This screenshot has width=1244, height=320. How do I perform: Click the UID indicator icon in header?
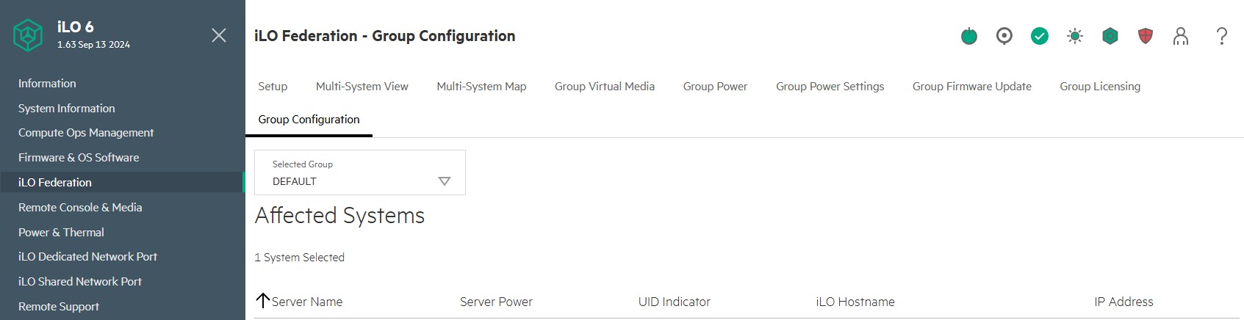[x=1004, y=36]
